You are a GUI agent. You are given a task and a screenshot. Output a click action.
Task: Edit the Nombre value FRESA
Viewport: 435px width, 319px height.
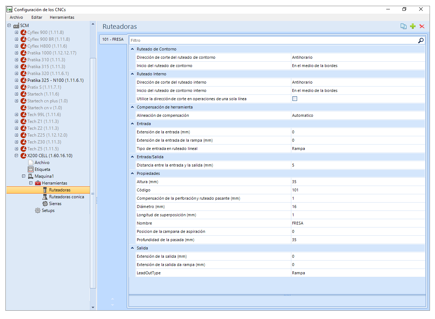click(x=358, y=223)
